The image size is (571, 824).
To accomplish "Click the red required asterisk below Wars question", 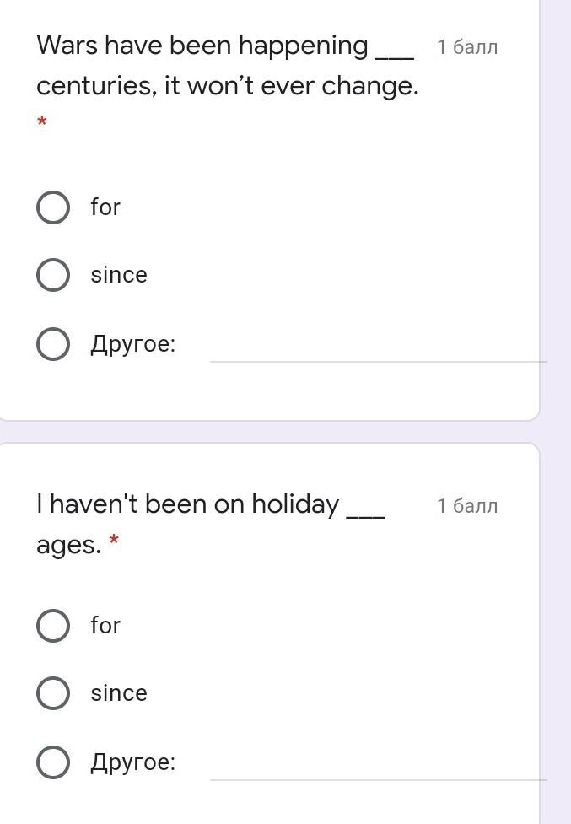I will [41, 123].
